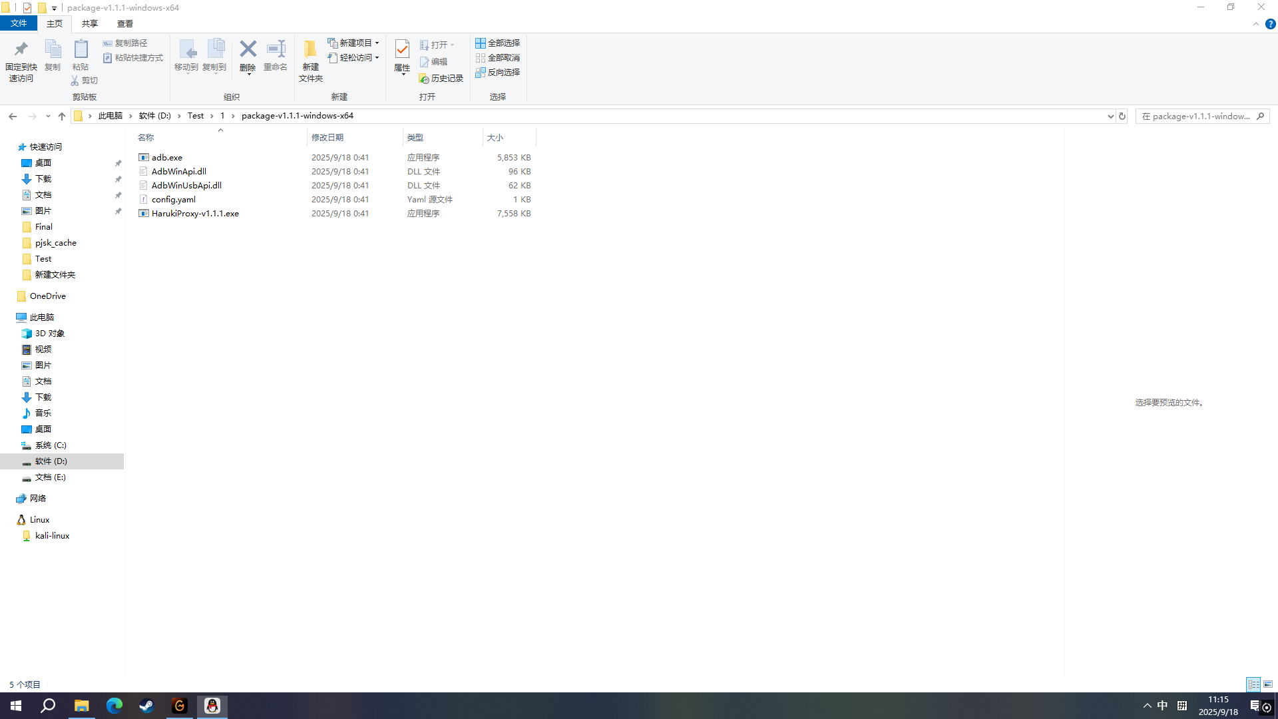This screenshot has width=1278, height=719.
Task: Click the Delete (删除) ribbon icon
Action: tap(248, 55)
